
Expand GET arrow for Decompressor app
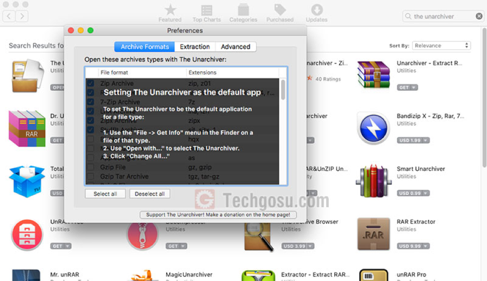tap(183, 246)
